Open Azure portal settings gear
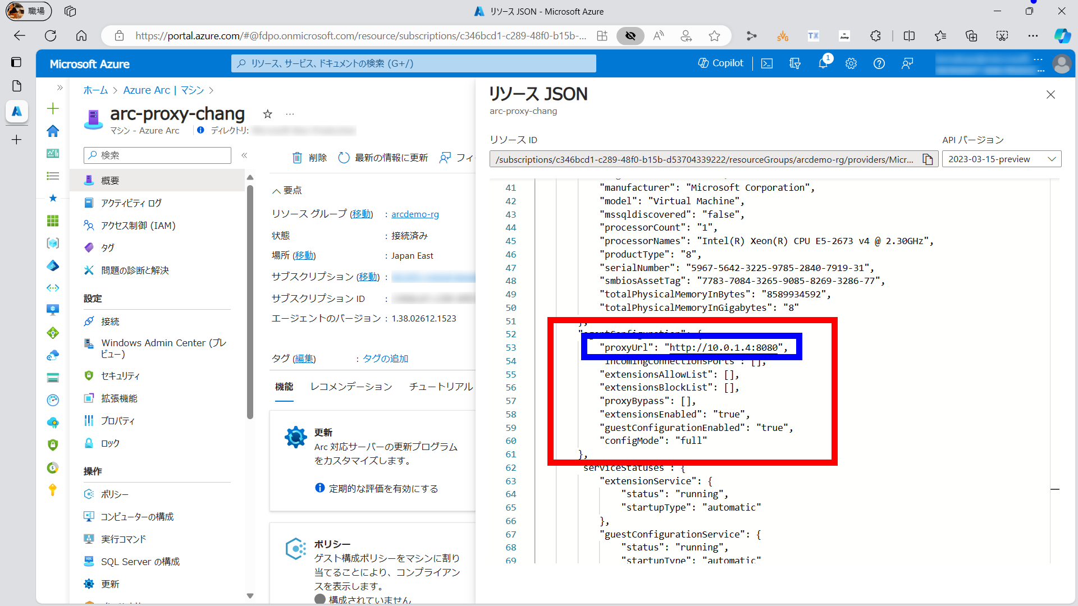The height and width of the screenshot is (606, 1078). click(851, 64)
